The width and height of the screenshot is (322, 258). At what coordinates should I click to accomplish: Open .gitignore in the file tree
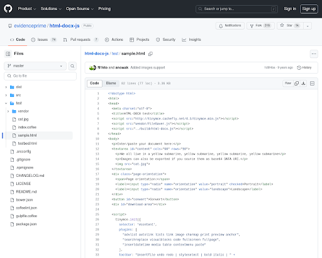tap(23, 160)
